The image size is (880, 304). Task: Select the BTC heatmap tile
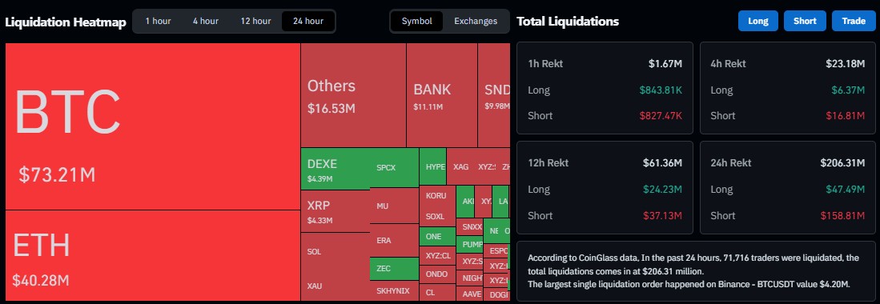[153, 126]
